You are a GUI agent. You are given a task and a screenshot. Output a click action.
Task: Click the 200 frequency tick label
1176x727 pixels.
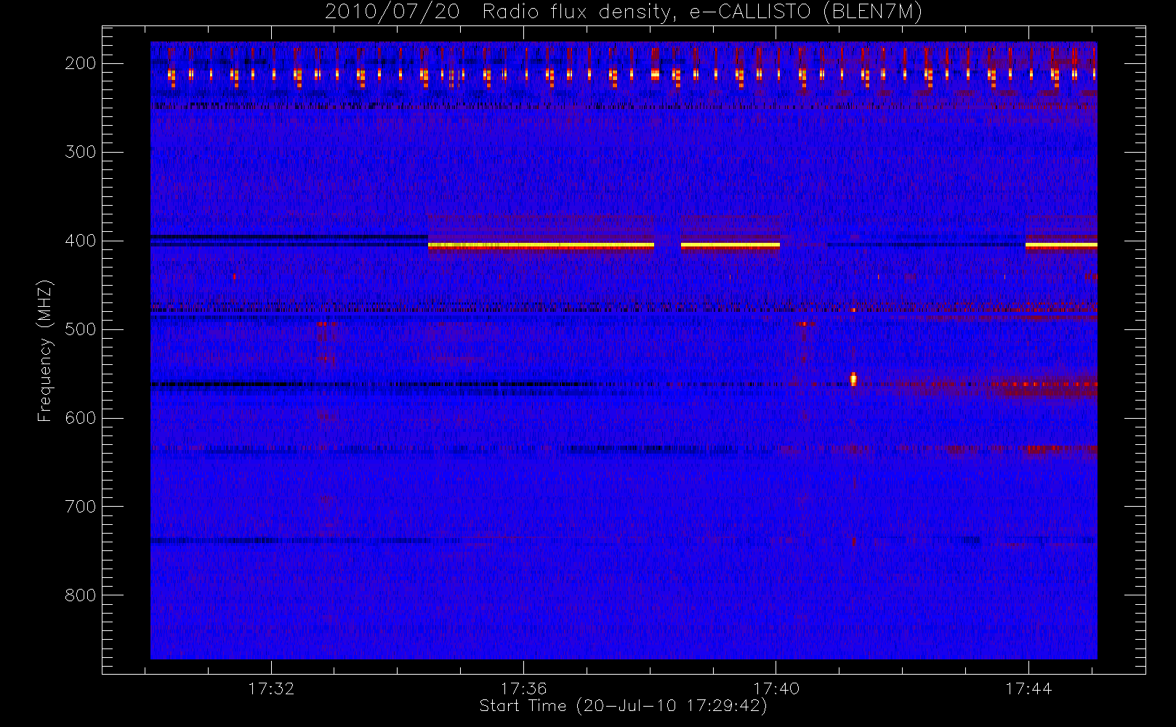[x=81, y=63]
